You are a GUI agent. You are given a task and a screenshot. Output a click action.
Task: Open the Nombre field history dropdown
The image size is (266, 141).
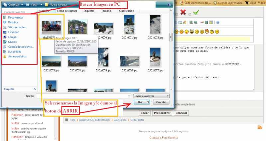129,96
